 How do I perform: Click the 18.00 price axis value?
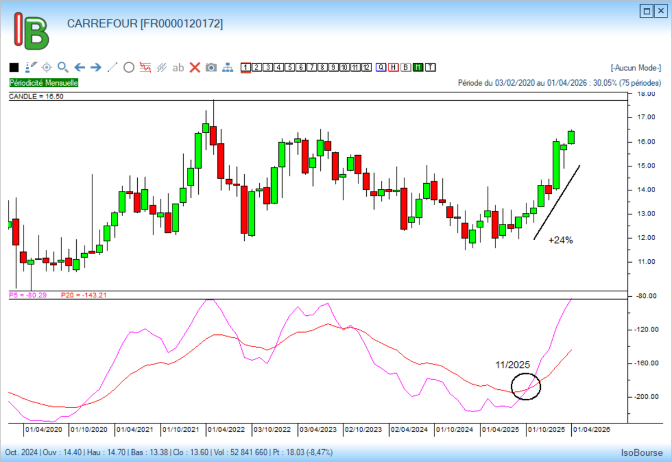(647, 94)
